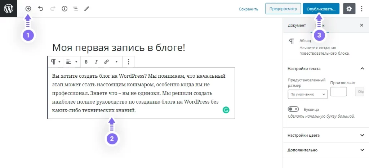Add a new block with plus icon
Viewport: 369px width, 168px height.
pos(28,9)
